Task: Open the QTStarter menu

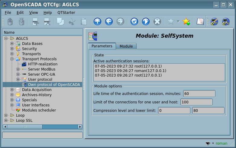Action: (66, 13)
